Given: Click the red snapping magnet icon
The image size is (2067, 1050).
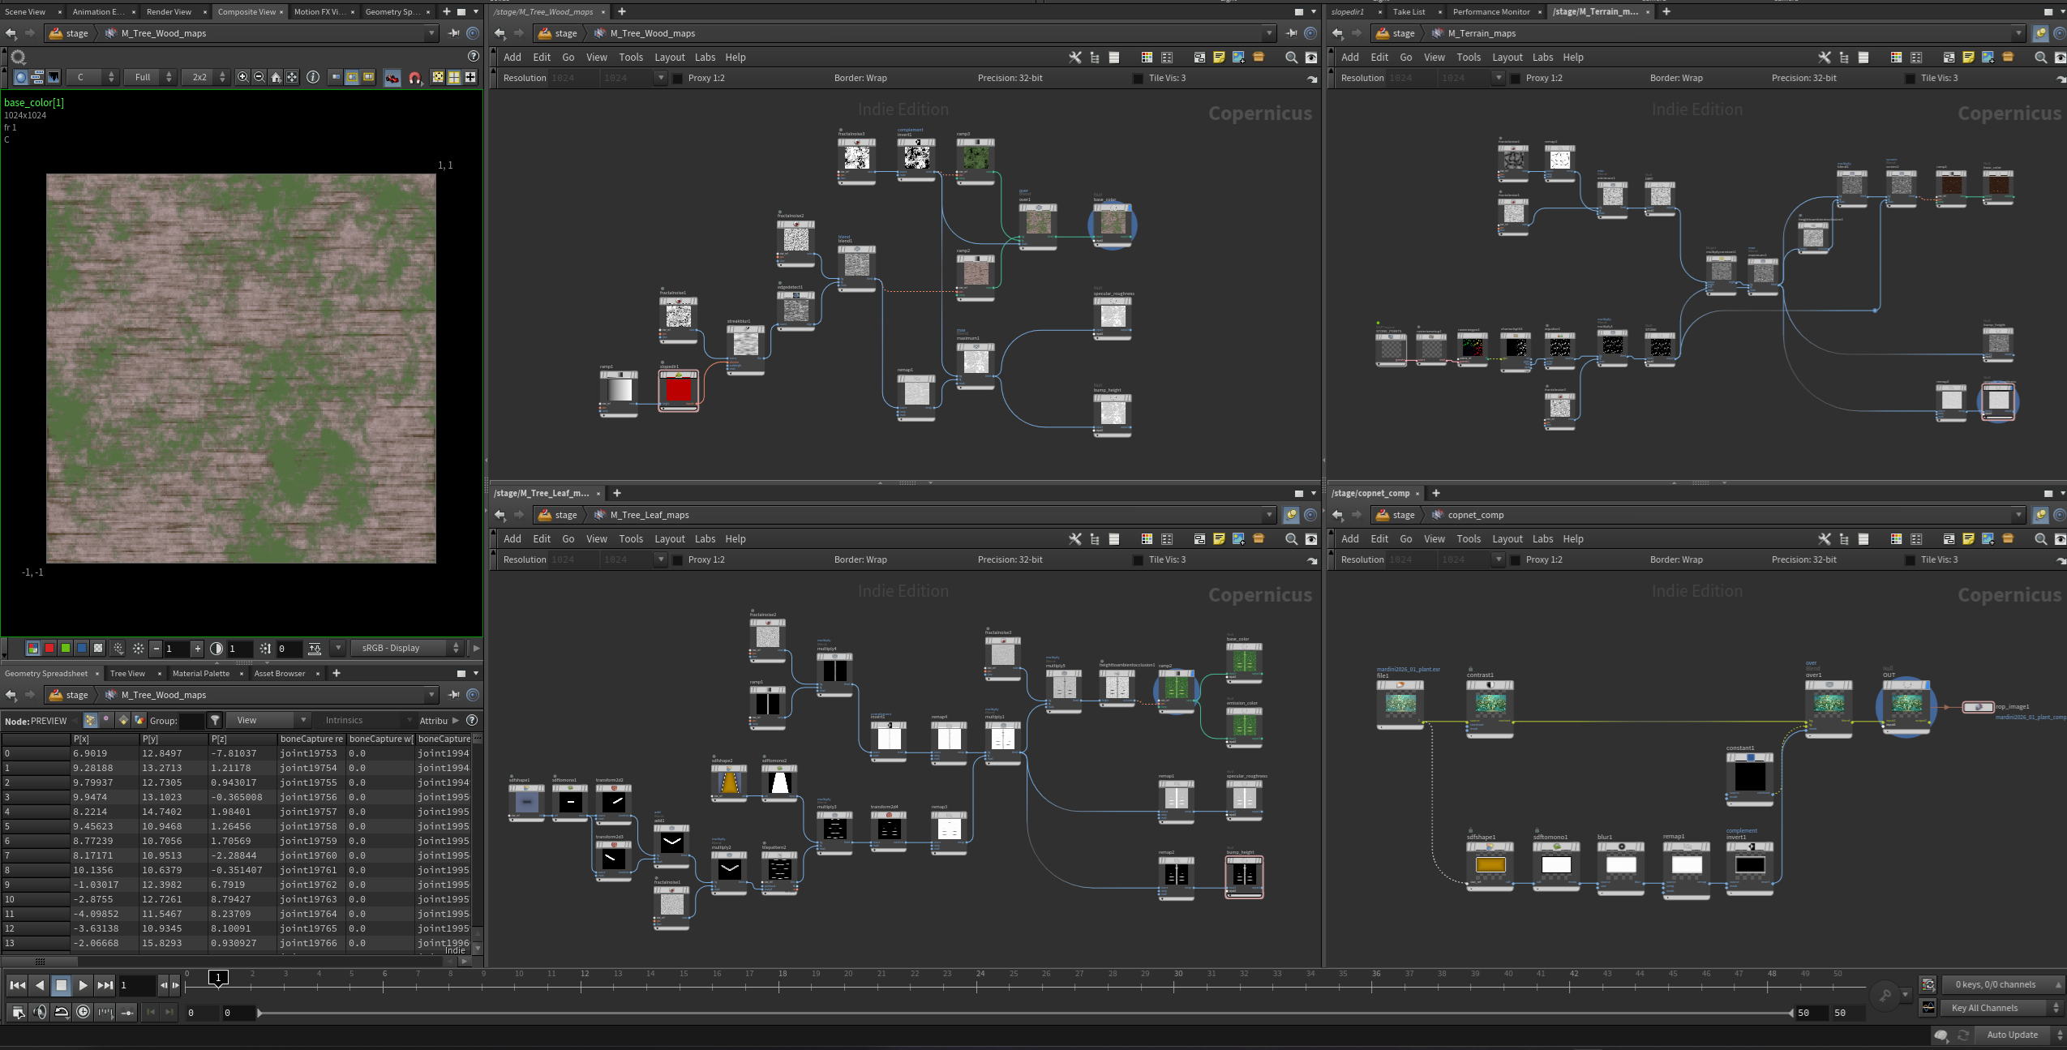Looking at the screenshot, I should point(414,78).
